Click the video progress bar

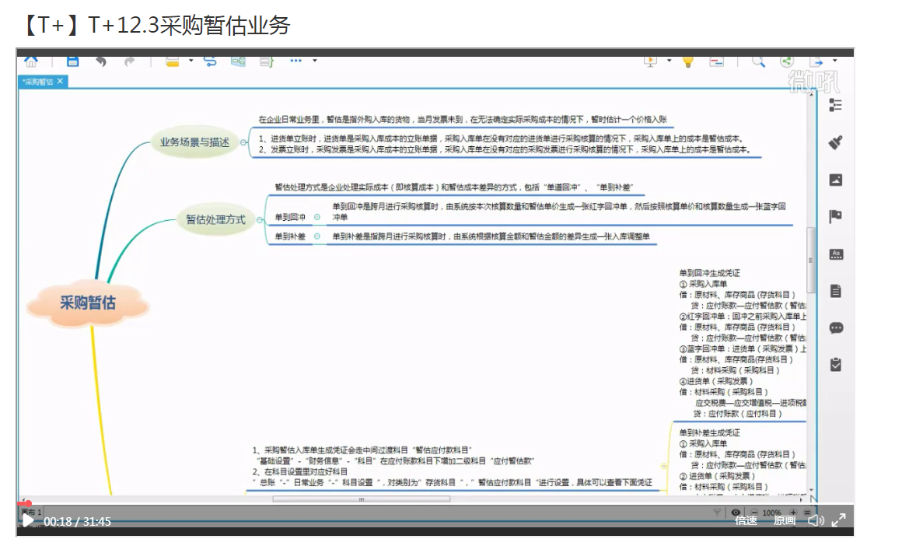tap(435, 503)
